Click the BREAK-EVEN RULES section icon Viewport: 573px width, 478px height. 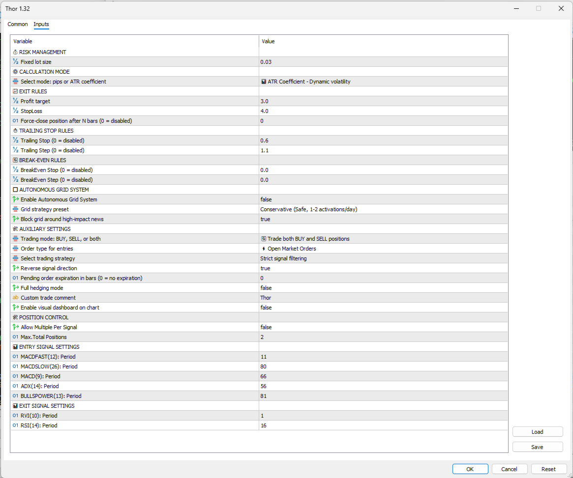[x=15, y=160]
